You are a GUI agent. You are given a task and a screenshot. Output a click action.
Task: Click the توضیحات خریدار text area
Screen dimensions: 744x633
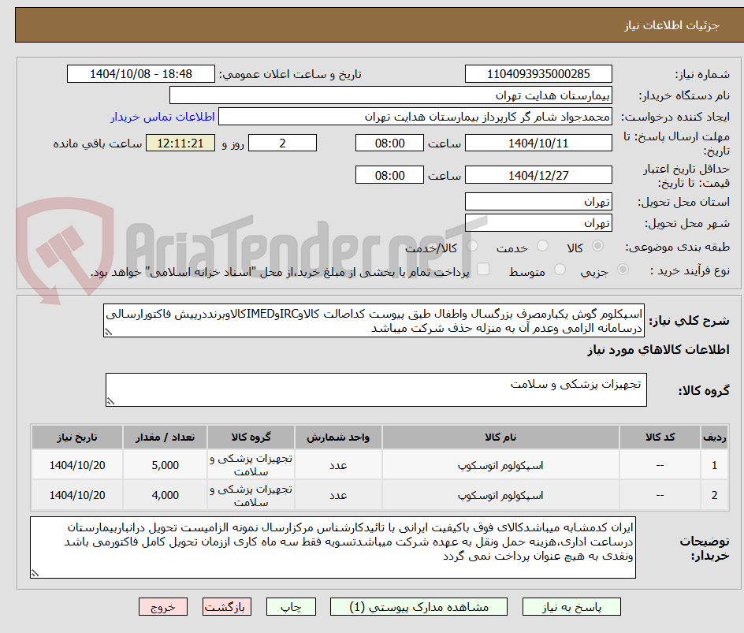pyautogui.click(x=333, y=548)
